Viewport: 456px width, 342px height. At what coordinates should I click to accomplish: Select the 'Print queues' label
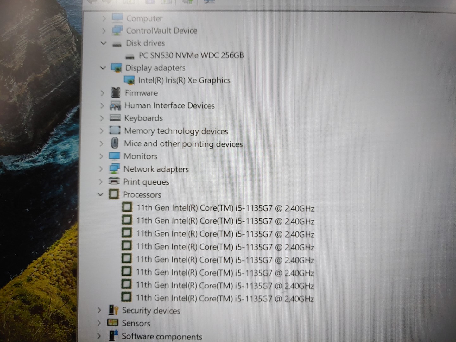146,182
